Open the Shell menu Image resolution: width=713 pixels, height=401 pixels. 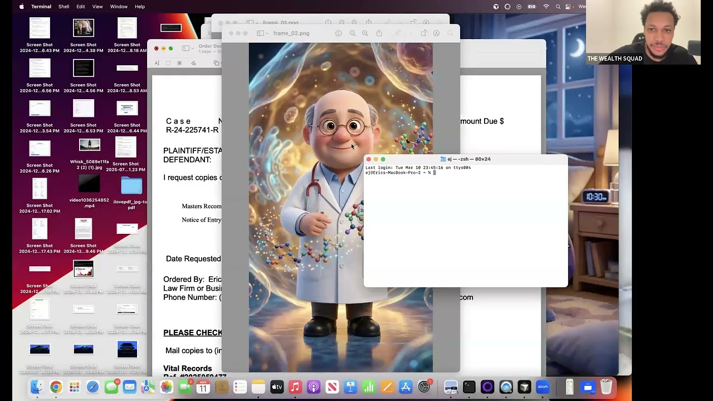64,7
